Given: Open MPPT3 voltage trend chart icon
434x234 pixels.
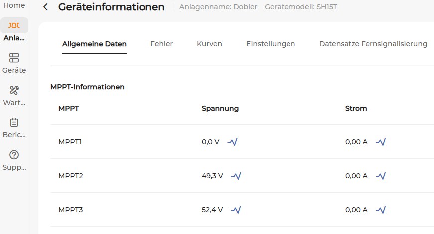Looking at the screenshot, I should 236,210.
